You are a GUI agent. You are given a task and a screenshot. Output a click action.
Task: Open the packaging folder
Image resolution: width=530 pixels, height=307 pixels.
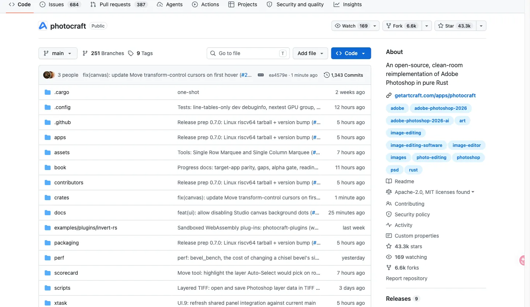[66, 243]
